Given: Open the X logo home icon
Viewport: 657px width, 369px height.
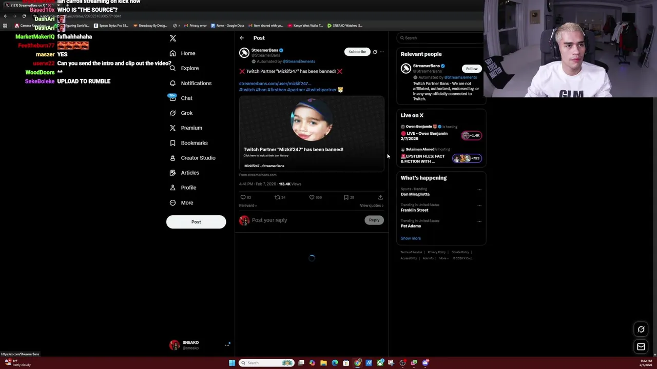Looking at the screenshot, I should (173, 38).
